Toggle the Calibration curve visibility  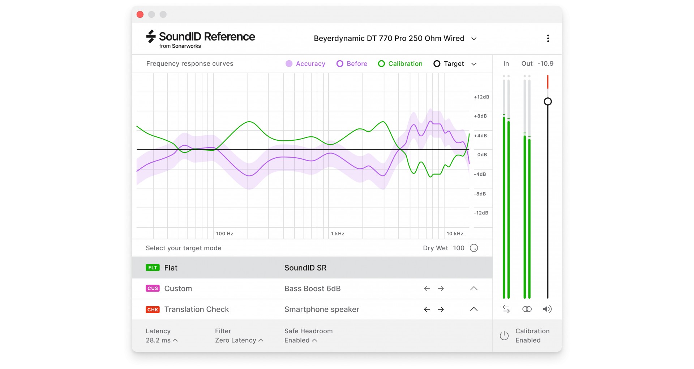click(400, 64)
